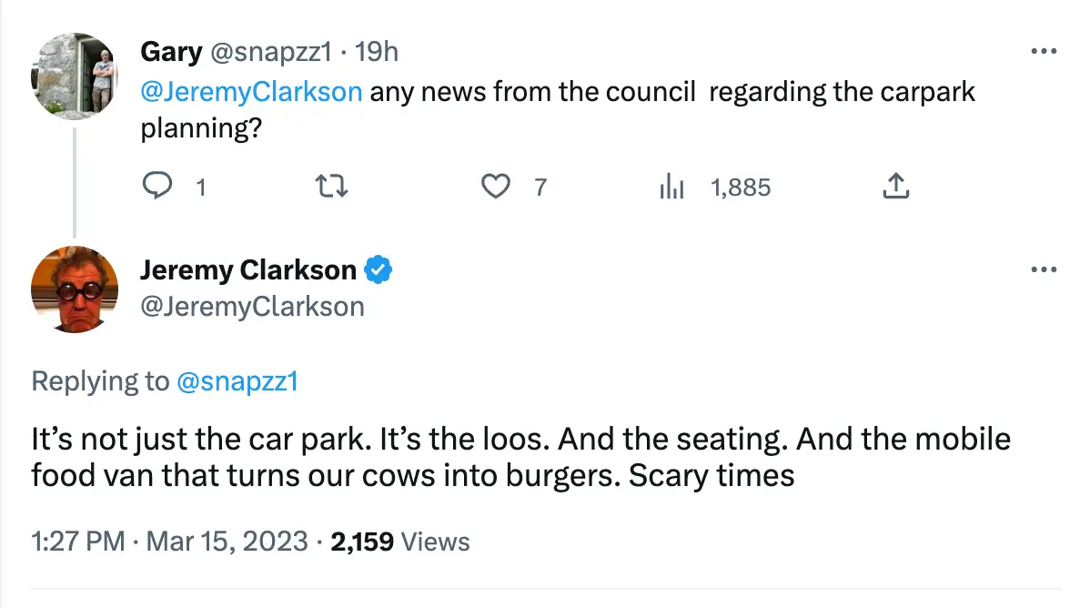
Task: Click the like count of 7
Action: point(540,187)
